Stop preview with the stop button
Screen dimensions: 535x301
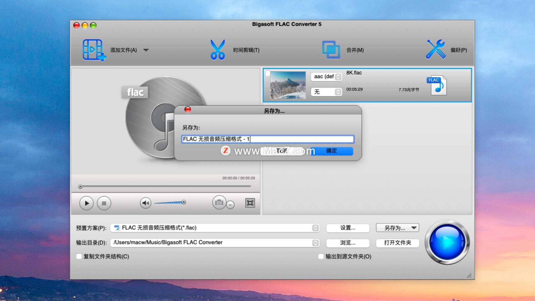[x=104, y=203]
